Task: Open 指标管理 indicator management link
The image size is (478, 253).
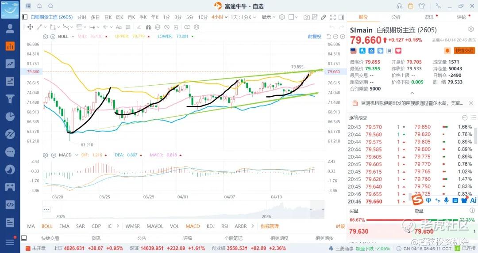Action: click(x=270, y=226)
